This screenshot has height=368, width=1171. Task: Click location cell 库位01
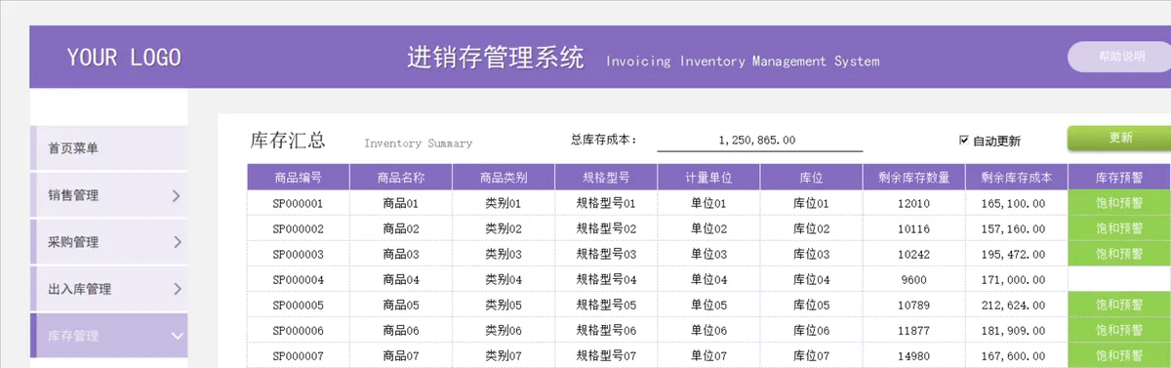coord(811,203)
